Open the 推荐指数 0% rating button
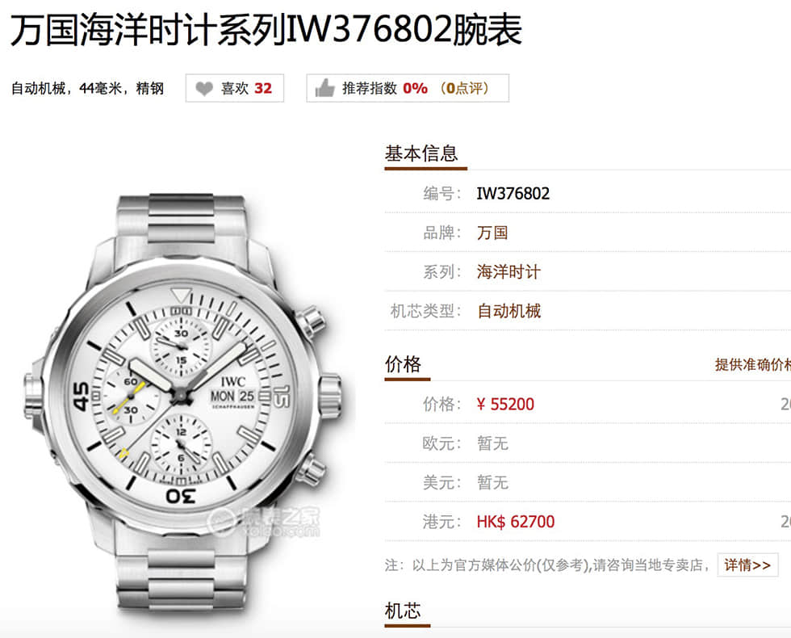 (408, 88)
